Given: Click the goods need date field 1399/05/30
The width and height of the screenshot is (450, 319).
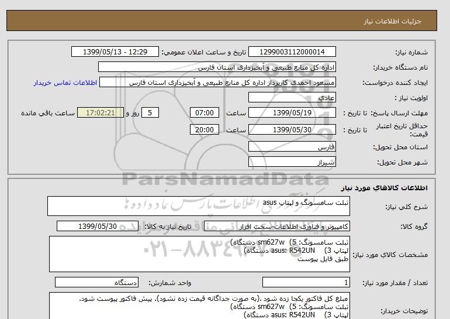Looking at the screenshot, I should pyautogui.click(x=98, y=227).
